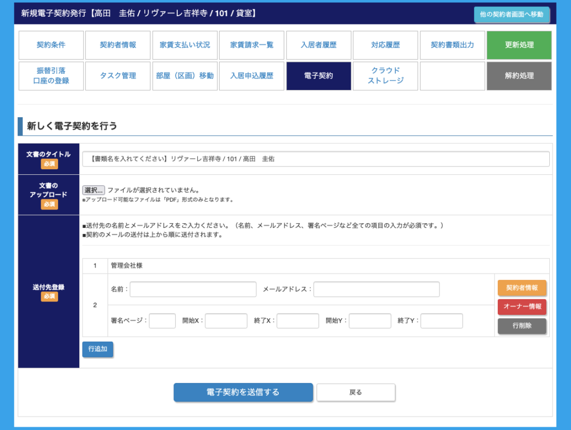Viewport: 571px width, 430px height.
Task: Click the 署名ページ input box
Action: (x=162, y=321)
